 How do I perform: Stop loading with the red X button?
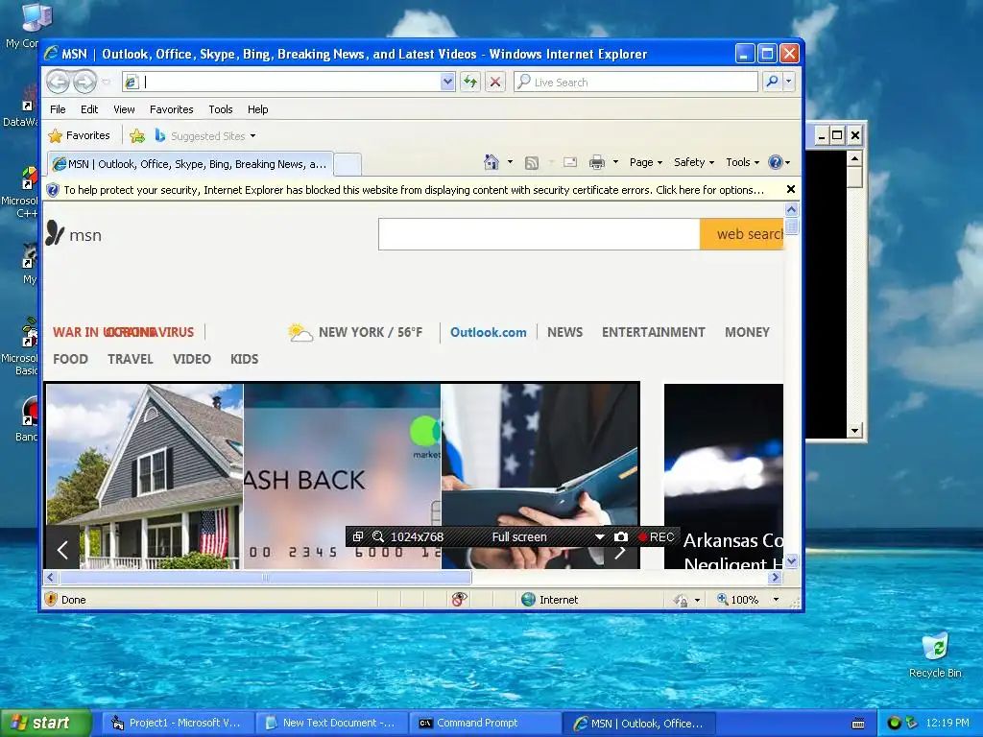click(495, 82)
